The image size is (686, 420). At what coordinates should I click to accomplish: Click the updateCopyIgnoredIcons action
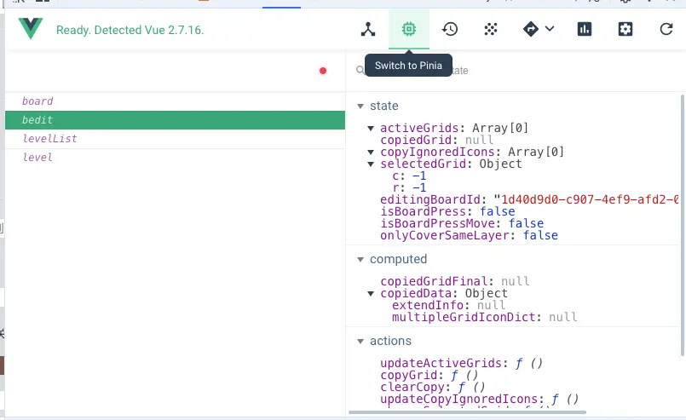(480, 399)
